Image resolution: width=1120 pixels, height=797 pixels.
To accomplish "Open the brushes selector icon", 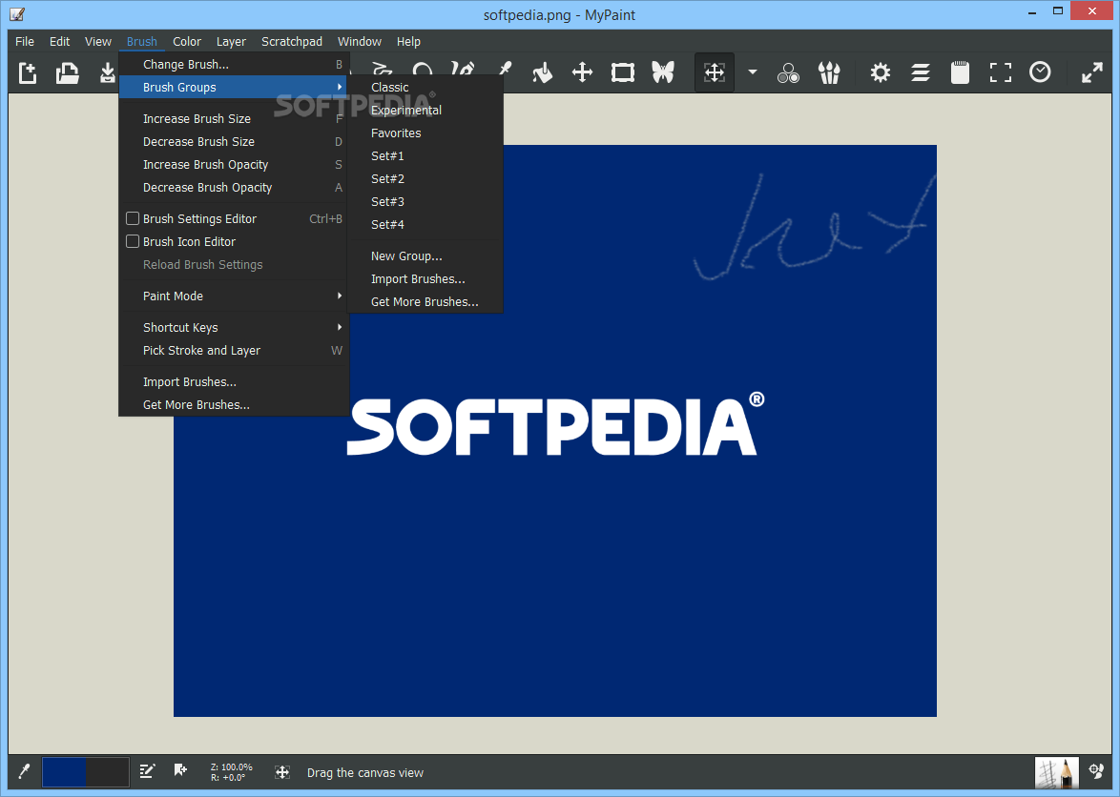I will click(x=829, y=72).
